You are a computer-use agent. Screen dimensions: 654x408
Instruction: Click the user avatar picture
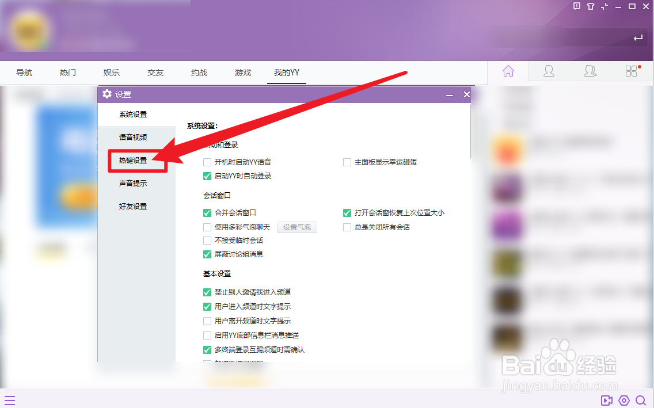pos(31,30)
